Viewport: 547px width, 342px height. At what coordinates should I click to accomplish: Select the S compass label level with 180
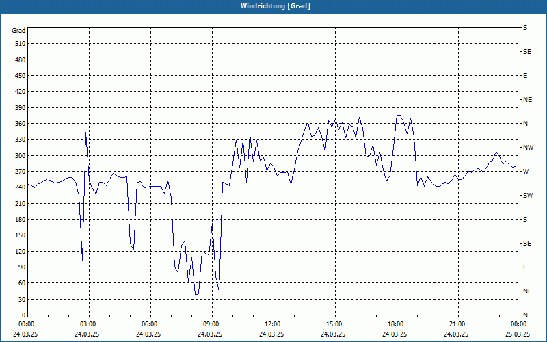[525, 220]
